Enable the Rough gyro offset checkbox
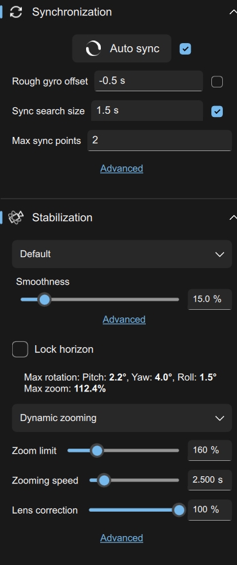The image size is (237, 565). coord(217,82)
